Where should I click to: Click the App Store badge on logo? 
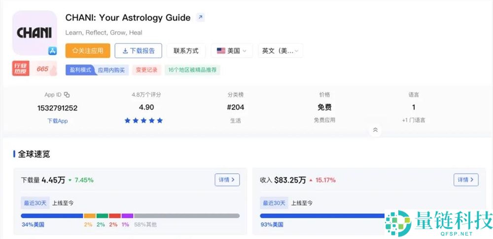52,51
